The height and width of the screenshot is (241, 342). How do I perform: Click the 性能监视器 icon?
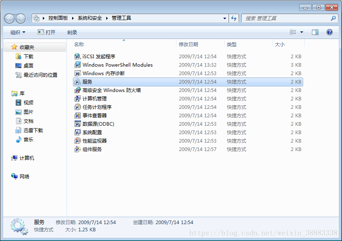pyautogui.click(x=77, y=141)
